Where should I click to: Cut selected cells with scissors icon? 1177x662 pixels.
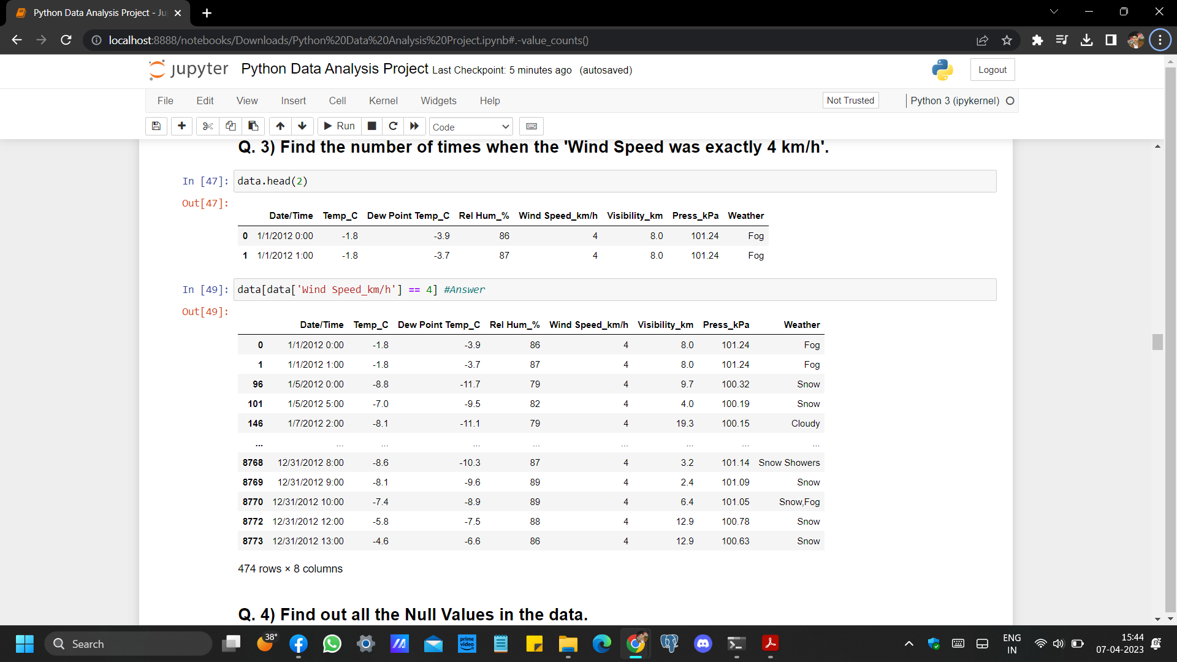(x=208, y=126)
